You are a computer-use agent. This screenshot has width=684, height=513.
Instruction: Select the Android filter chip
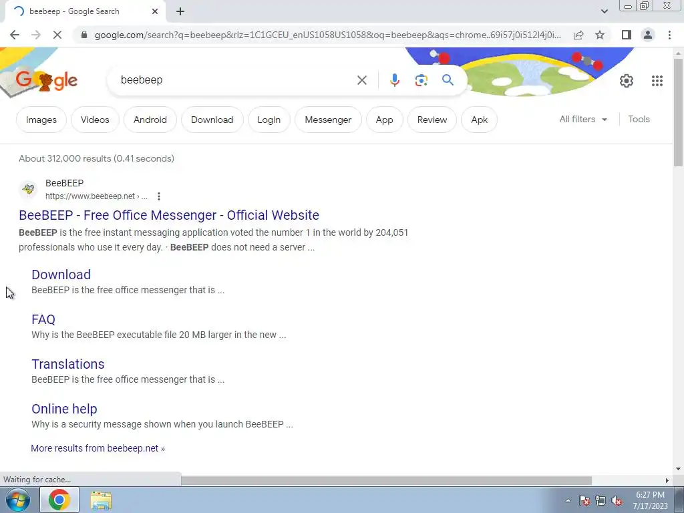pyautogui.click(x=150, y=120)
